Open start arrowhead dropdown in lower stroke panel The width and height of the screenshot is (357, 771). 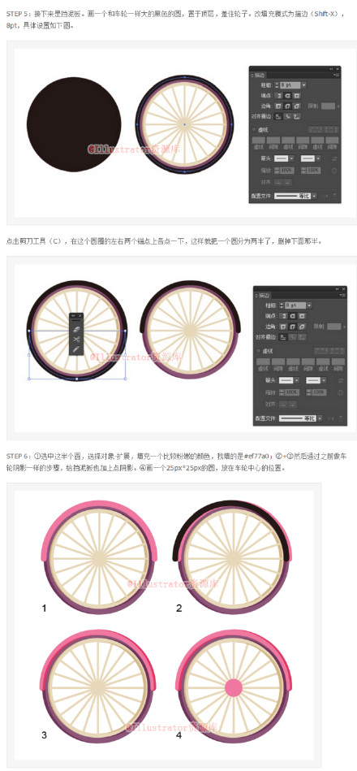(x=297, y=380)
